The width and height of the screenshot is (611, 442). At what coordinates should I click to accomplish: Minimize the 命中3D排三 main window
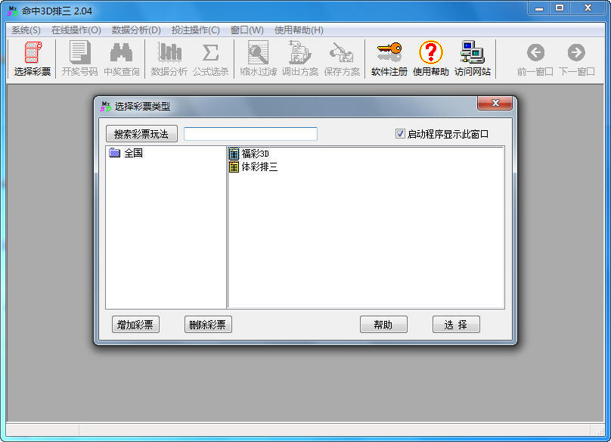tap(539, 8)
